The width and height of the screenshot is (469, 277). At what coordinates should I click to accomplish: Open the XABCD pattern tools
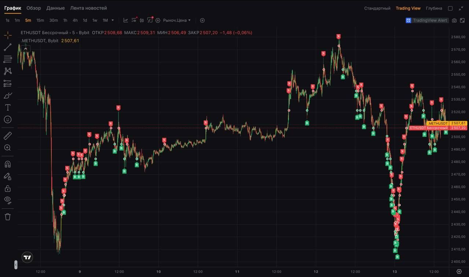click(x=8, y=71)
